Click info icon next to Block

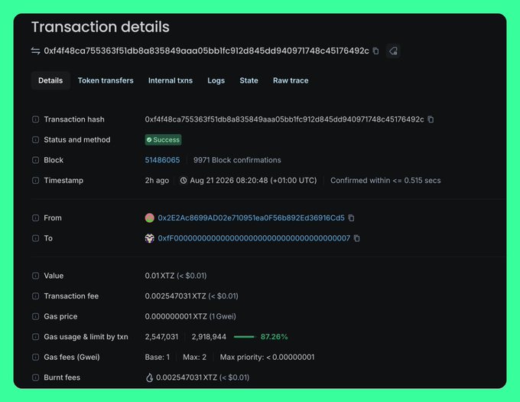35,160
